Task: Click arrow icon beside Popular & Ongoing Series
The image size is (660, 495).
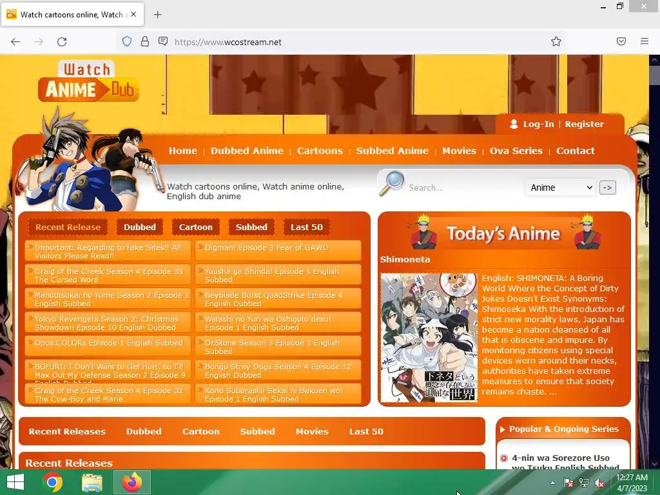Action: point(502,429)
